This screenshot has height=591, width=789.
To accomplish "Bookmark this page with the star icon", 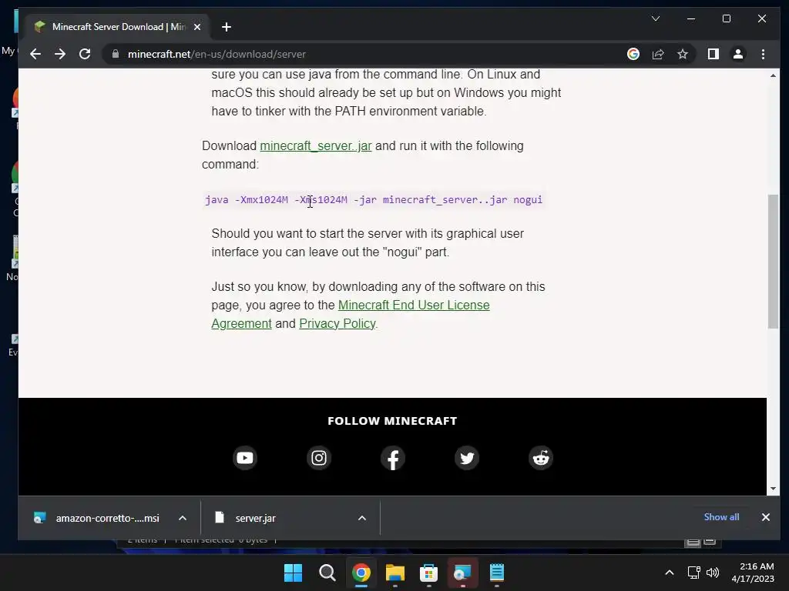I will pyautogui.click(x=683, y=54).
